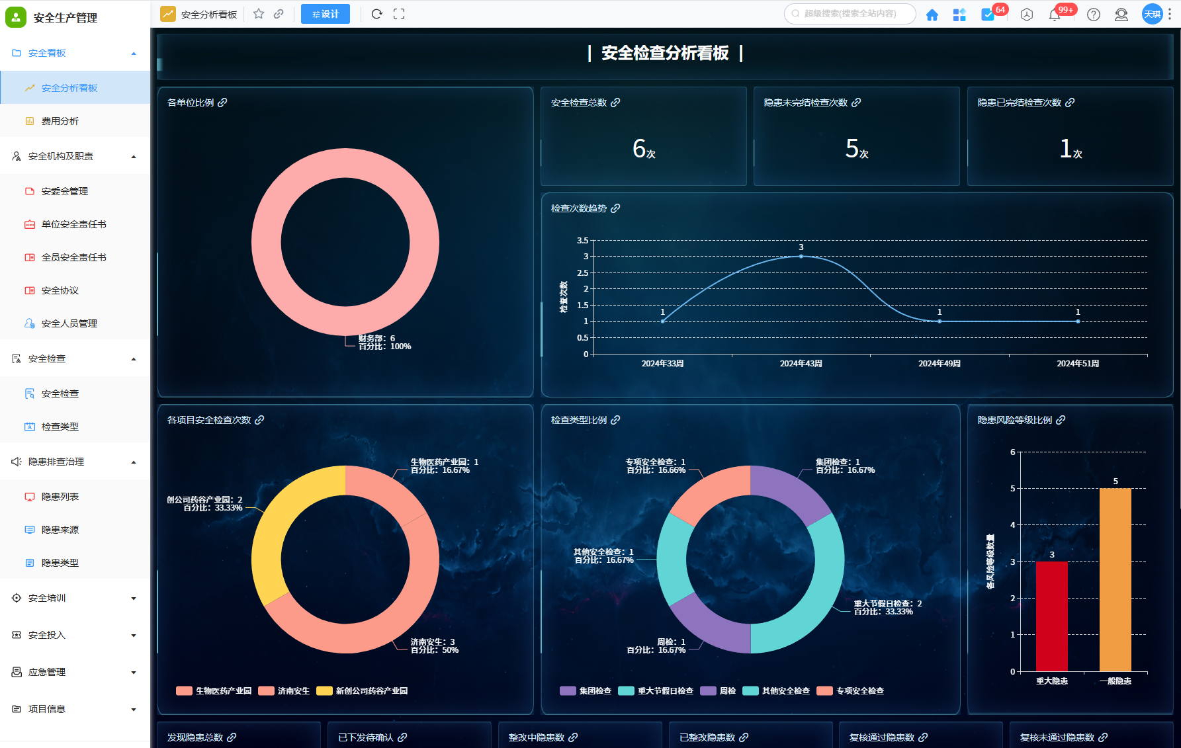Click link icon beside 安全检查总数 title
This screenshot has width=1181, height=748.
(615, 103)
